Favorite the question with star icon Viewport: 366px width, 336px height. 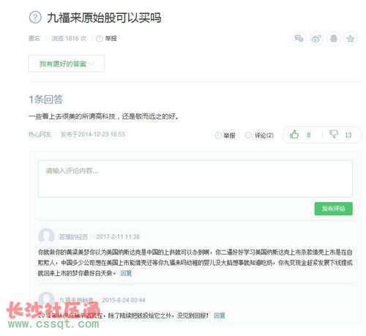351,39
